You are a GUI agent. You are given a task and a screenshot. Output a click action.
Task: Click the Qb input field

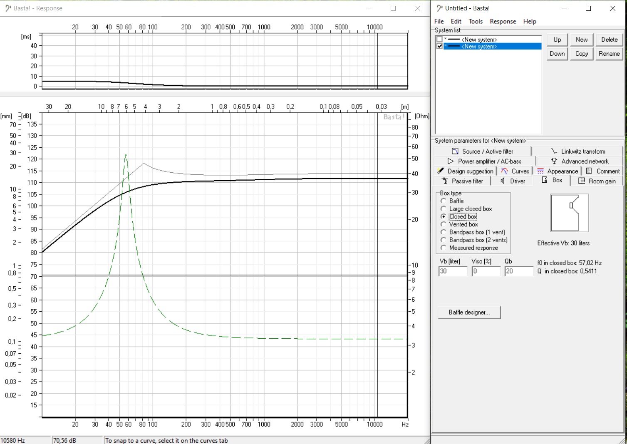[519, 271]
